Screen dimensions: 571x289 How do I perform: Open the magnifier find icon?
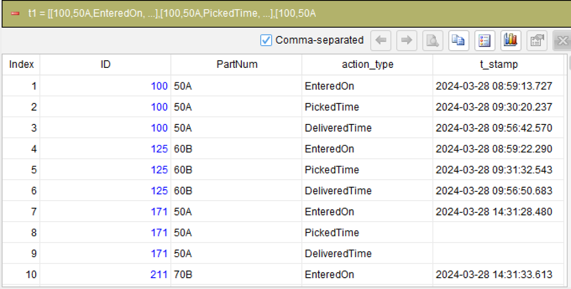[433, 40]
